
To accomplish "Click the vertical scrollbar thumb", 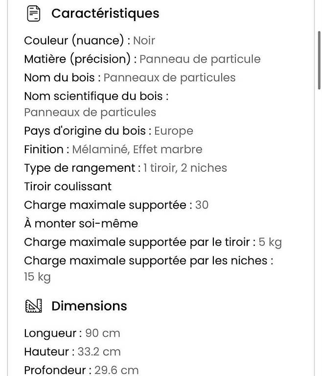I will coord(320,60).
